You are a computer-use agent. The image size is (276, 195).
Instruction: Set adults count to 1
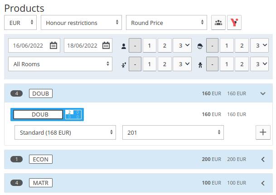point(150,46)
